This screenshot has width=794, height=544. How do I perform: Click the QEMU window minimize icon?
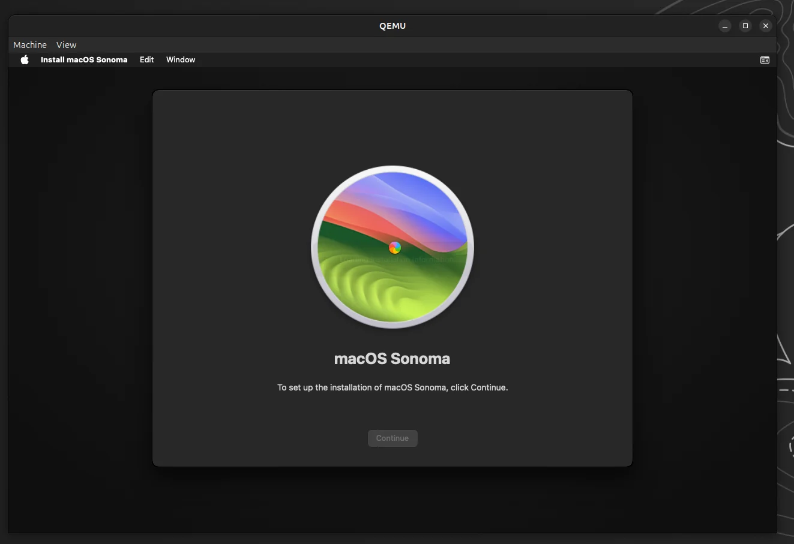click(725, 26)
